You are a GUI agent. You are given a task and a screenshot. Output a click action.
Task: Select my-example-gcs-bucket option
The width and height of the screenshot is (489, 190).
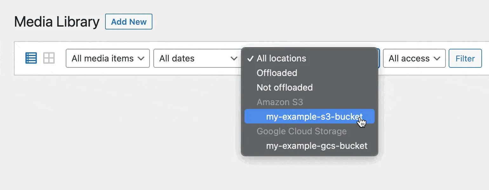(310, 146)
